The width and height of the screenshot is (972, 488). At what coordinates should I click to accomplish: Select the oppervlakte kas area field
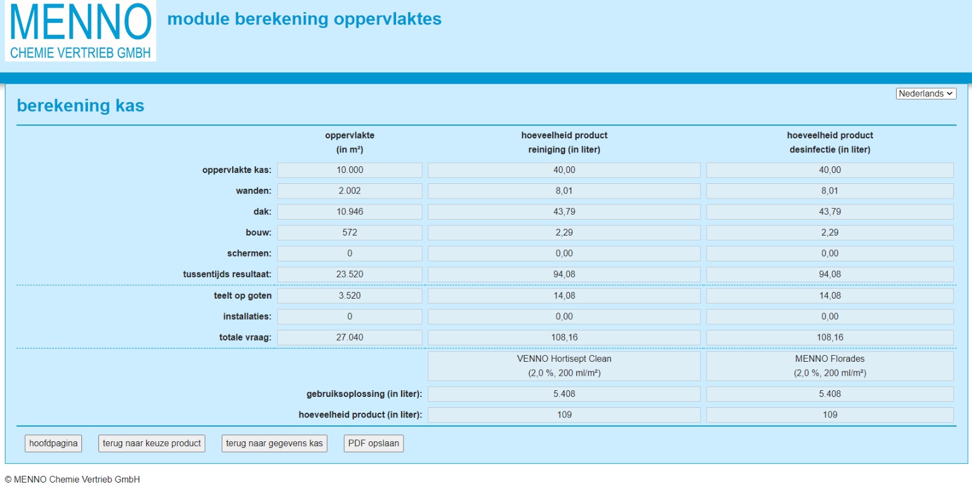(349, 170)
